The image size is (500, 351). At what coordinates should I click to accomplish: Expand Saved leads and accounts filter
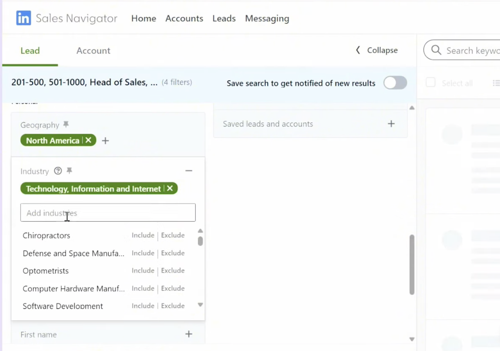(391, 124)
